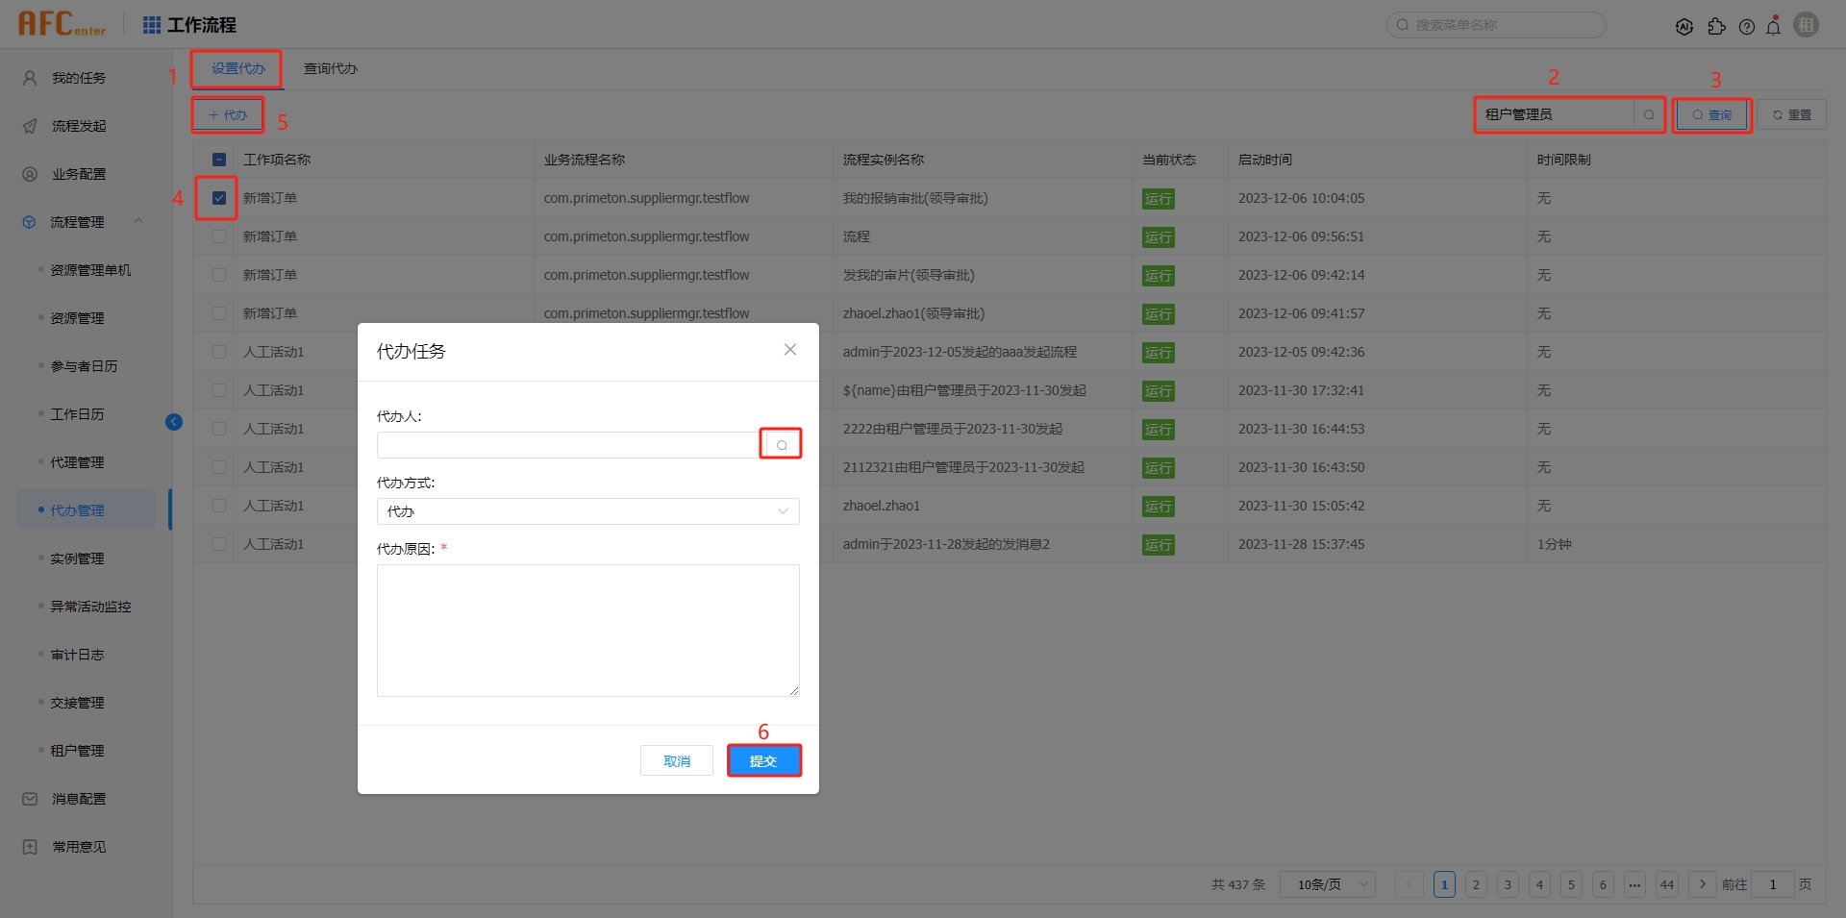Select 实例管理 in the sidebar menu
The height and width of the screenshot is (918, 1846).
coord(77,558)
